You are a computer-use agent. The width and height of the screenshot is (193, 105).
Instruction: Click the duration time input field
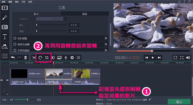click(50, 19)
